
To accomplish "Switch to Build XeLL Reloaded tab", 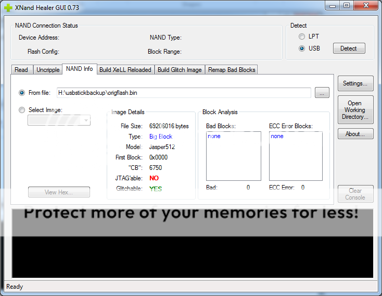I will tap(125, 70).
